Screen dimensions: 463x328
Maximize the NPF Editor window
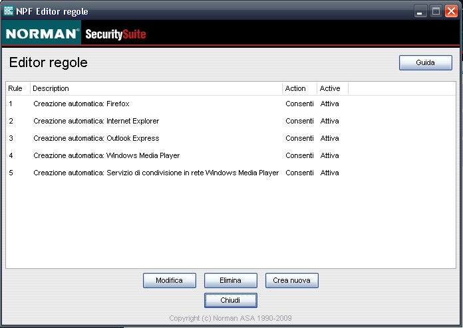(436, 11)
